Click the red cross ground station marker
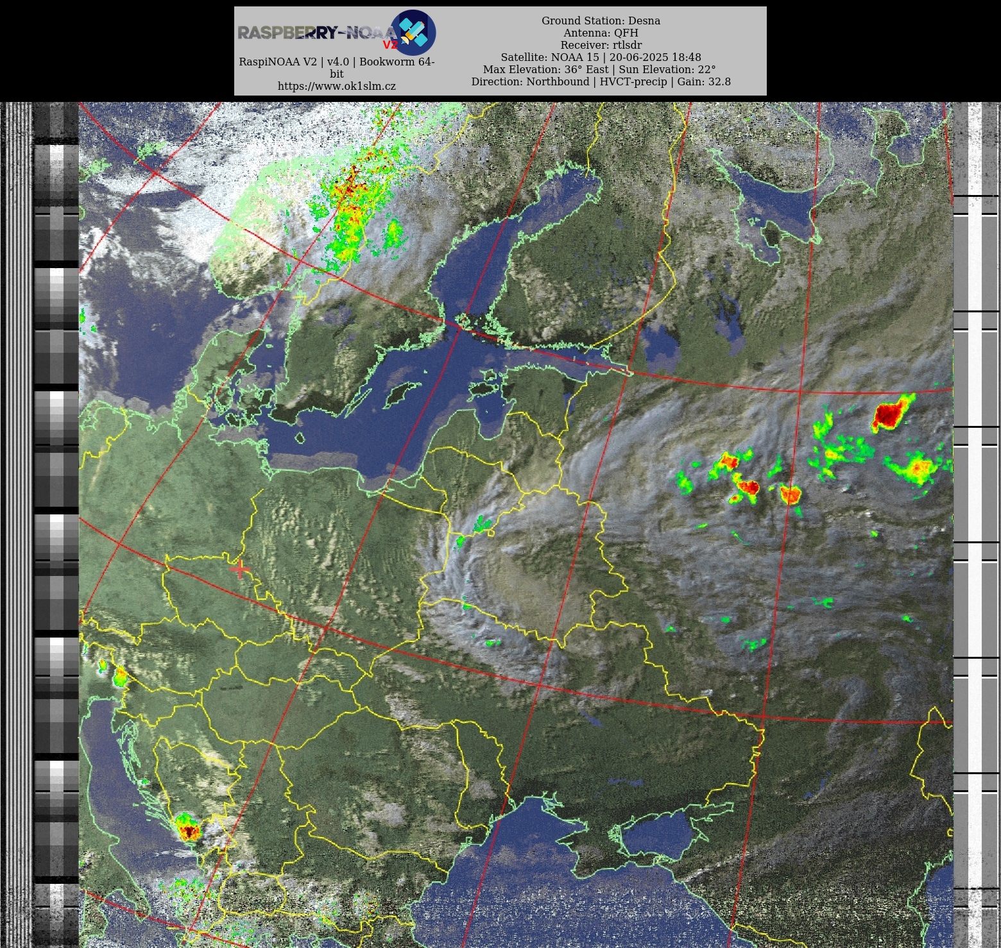The height and width of the screenshot is (948, 1001). click(239, 569)
